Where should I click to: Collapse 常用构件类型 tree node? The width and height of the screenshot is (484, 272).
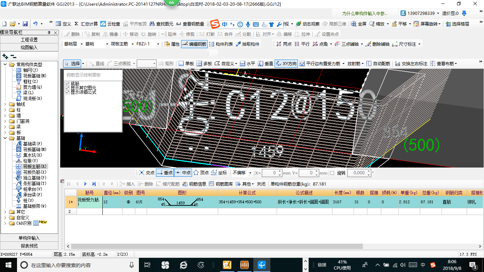click(5, 64)
